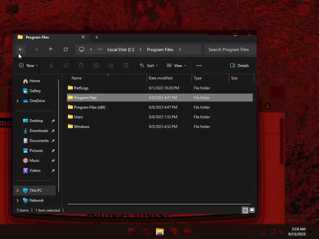Select This PC in navigation pane
The image size is (319, 239).
click(x=35, y=190)
